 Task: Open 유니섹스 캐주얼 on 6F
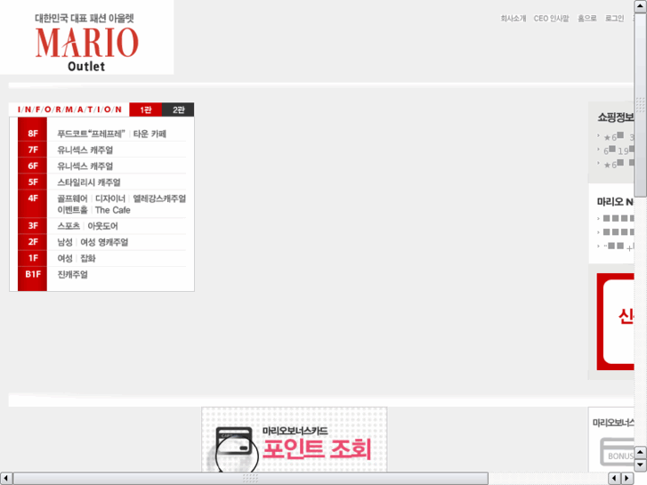[85, 166]
